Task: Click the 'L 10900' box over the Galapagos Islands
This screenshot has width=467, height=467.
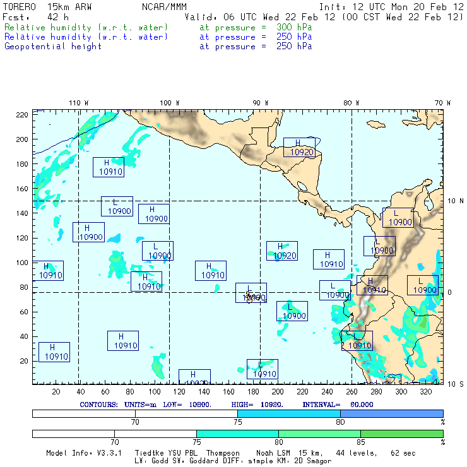Action: pos(251,293)
